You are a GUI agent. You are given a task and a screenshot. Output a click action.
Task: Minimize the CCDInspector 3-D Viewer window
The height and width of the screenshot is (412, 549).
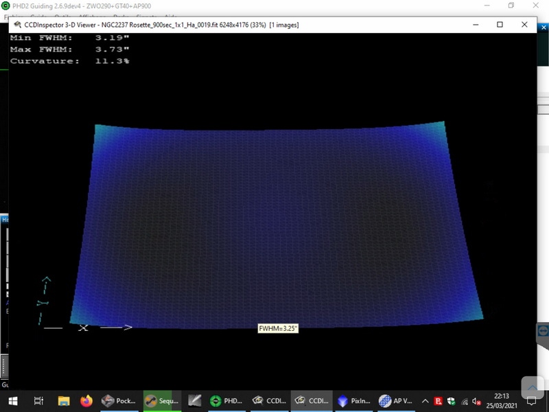coord(476,25)
